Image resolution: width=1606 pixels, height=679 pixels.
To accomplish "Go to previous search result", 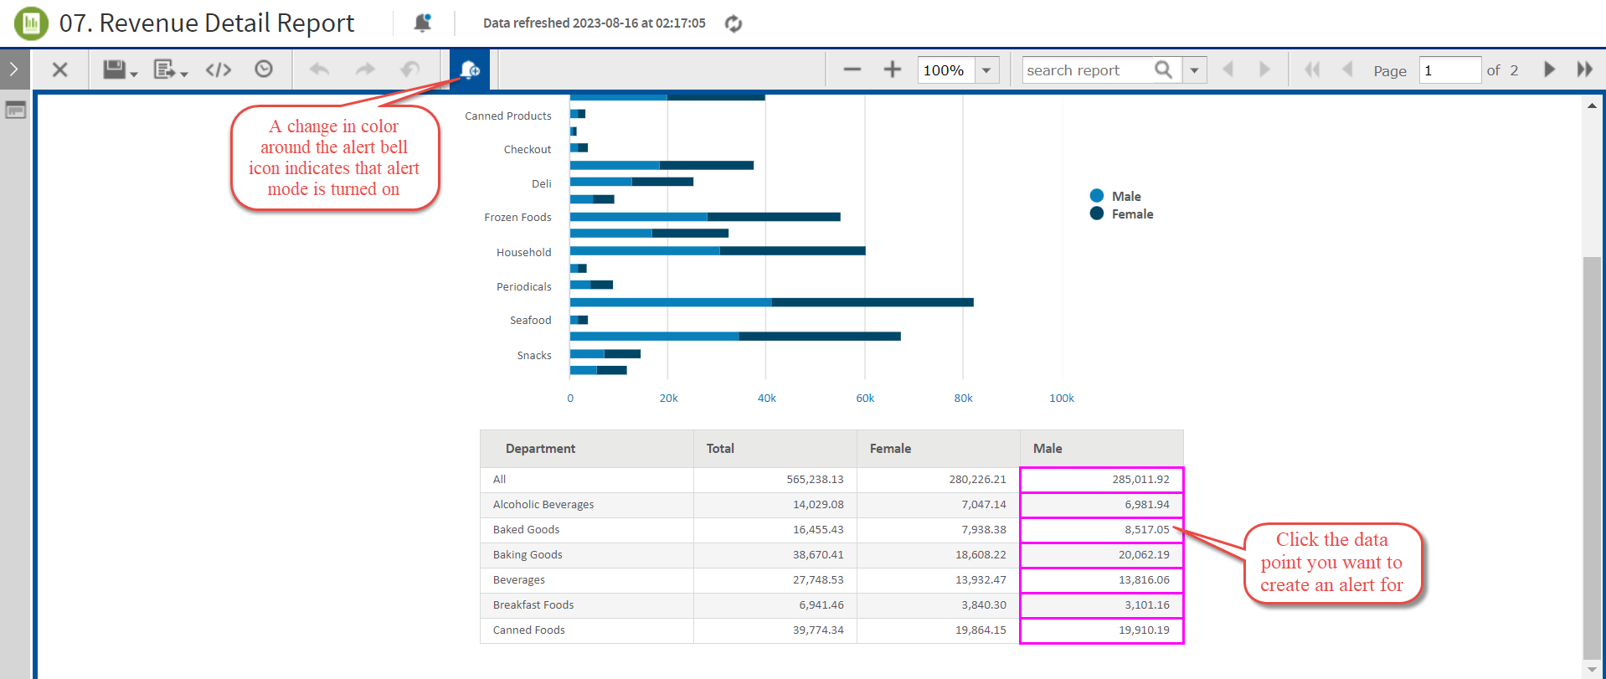I will (1228, 69).
